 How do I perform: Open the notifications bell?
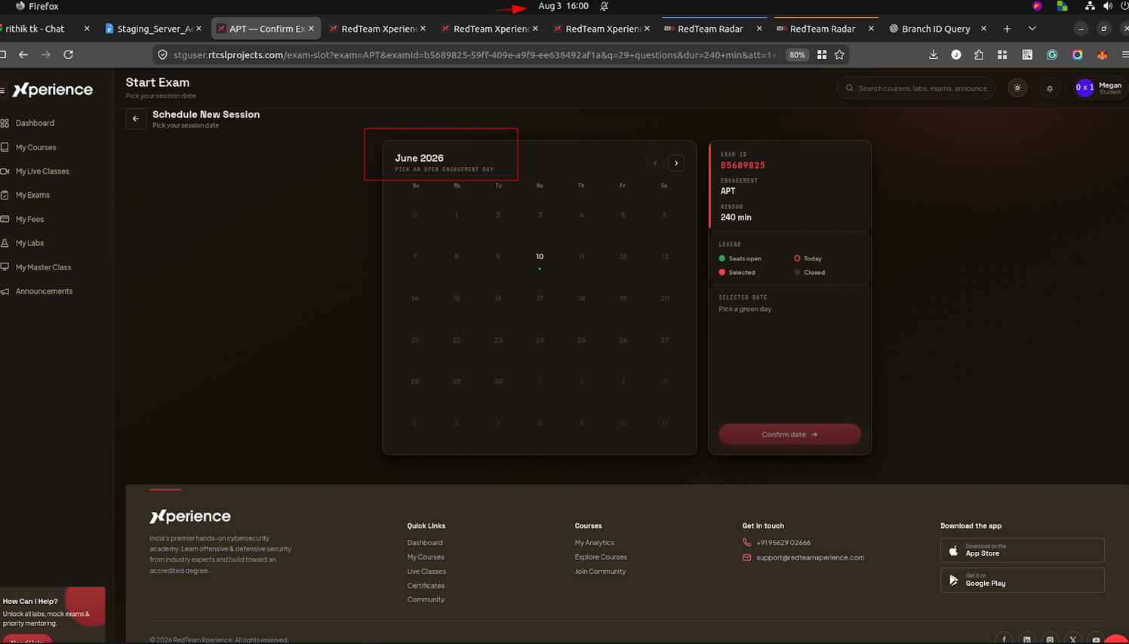(1050, 88)
